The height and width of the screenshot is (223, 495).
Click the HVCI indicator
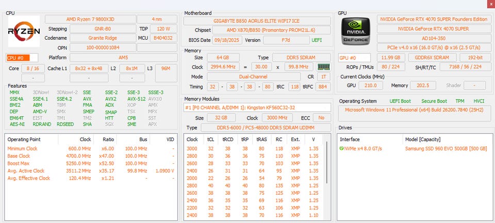[479, 101]
